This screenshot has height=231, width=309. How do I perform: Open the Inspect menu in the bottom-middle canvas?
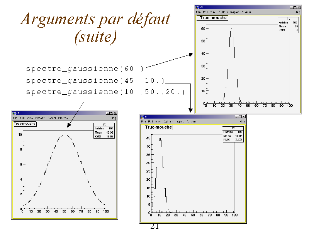[x=180, y=122]
